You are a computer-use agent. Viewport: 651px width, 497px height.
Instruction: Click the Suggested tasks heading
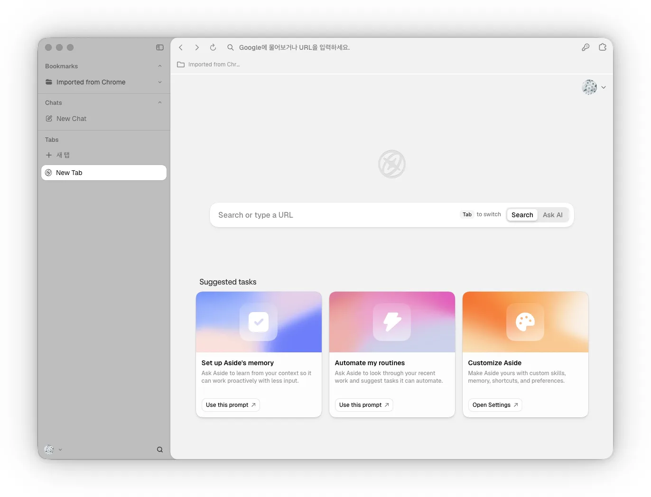click(x=228, y=282)
